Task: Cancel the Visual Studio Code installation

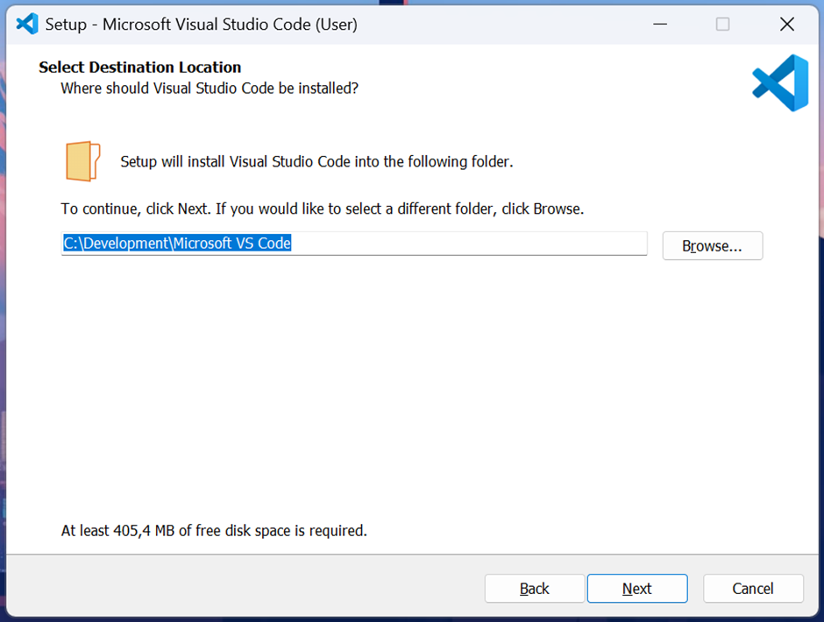Action: (x=753, y=589)
